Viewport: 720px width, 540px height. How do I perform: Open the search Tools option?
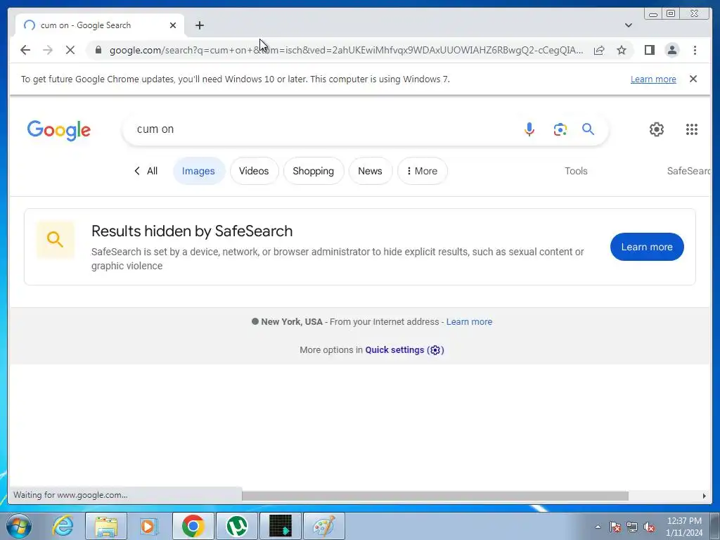576,171
